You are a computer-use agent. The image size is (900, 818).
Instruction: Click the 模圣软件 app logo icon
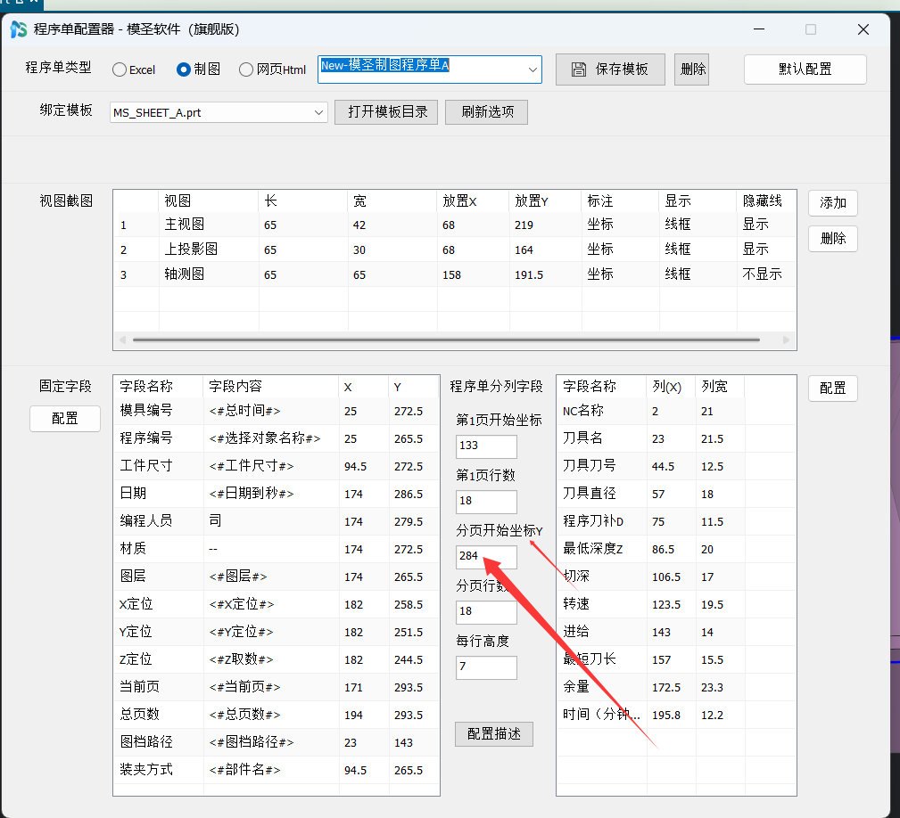(x=19, y=29)
